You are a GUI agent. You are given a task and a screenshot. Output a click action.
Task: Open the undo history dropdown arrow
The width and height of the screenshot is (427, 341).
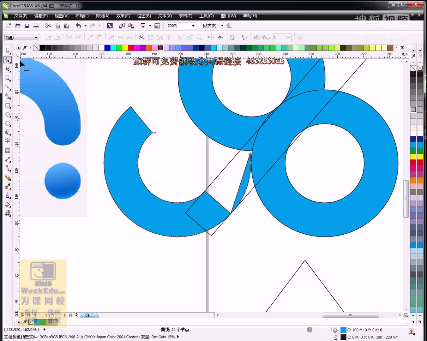coord(85,26)
